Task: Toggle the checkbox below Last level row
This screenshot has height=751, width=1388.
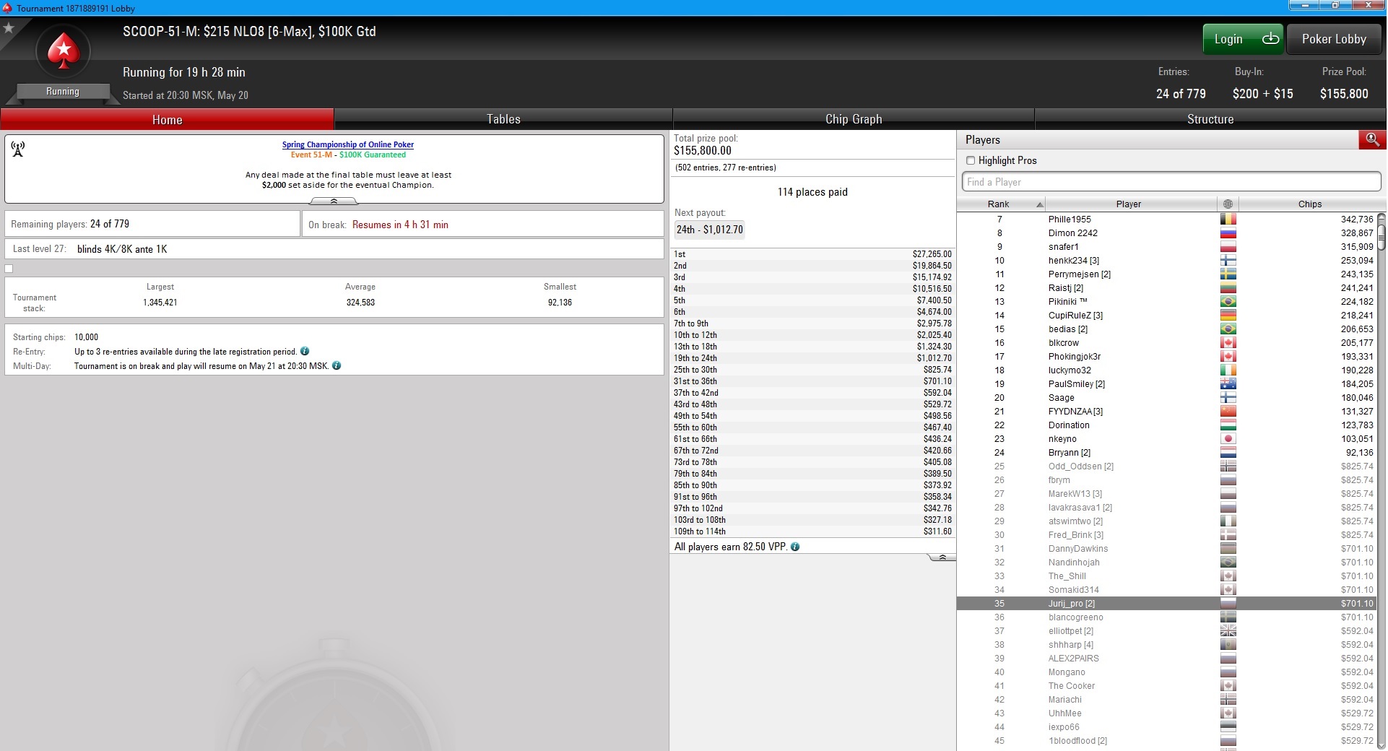Action: (x=9, y=269)
